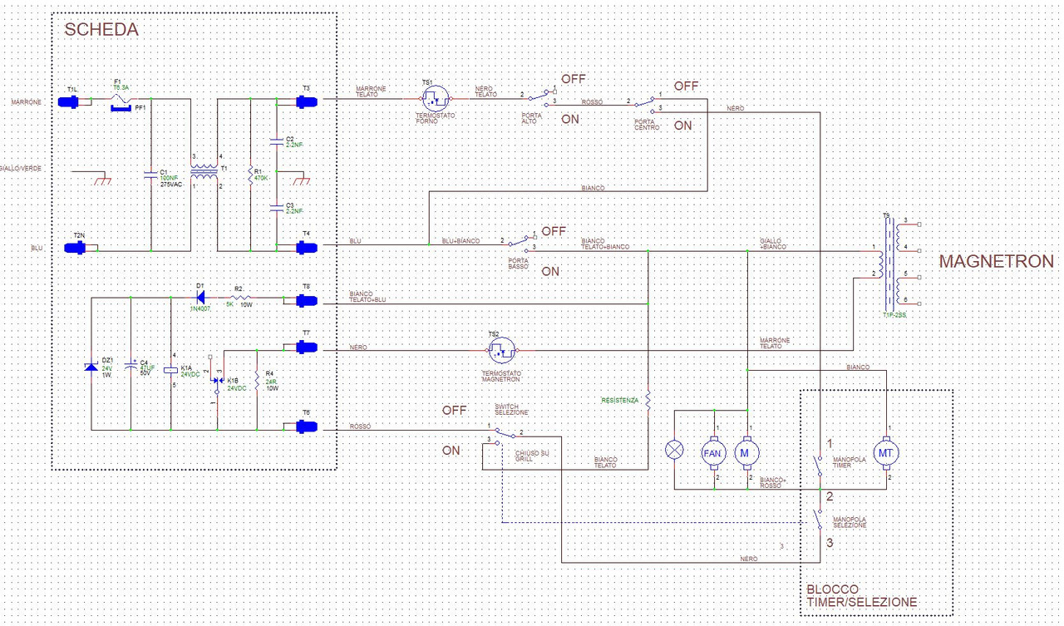1064x626 pixels.
Task: Click the TERMOSTATO FORNO label
Action: pos(435,118)
